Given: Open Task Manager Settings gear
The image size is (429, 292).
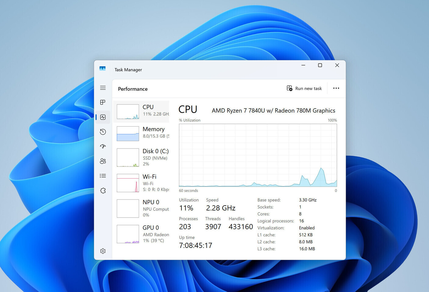Looking at the screenshot, I should pyautogui.click(x=103, y=251).
